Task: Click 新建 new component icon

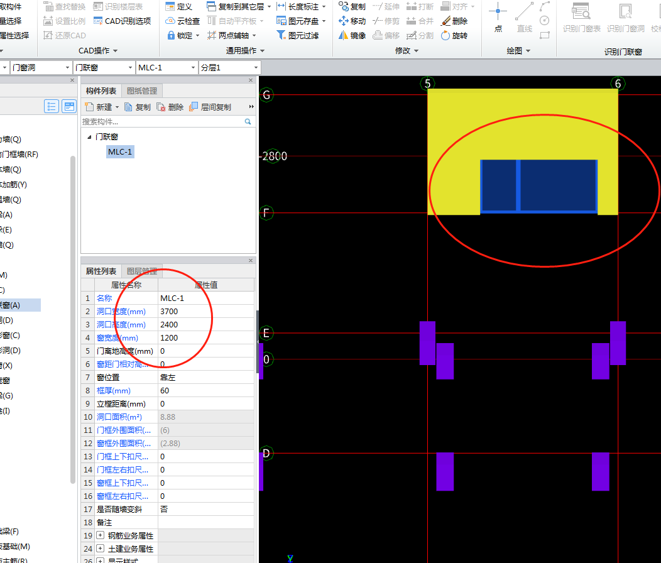Action: click(89, 107)
